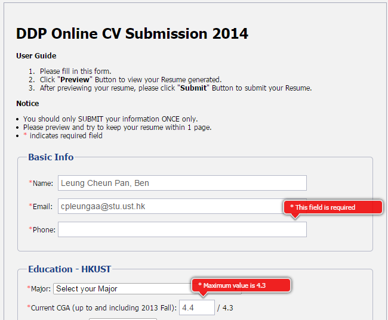This screenshot has height=320, width=388.
Task: Click the Email input field
Action: pyautogui.click(x=182, y=206)
